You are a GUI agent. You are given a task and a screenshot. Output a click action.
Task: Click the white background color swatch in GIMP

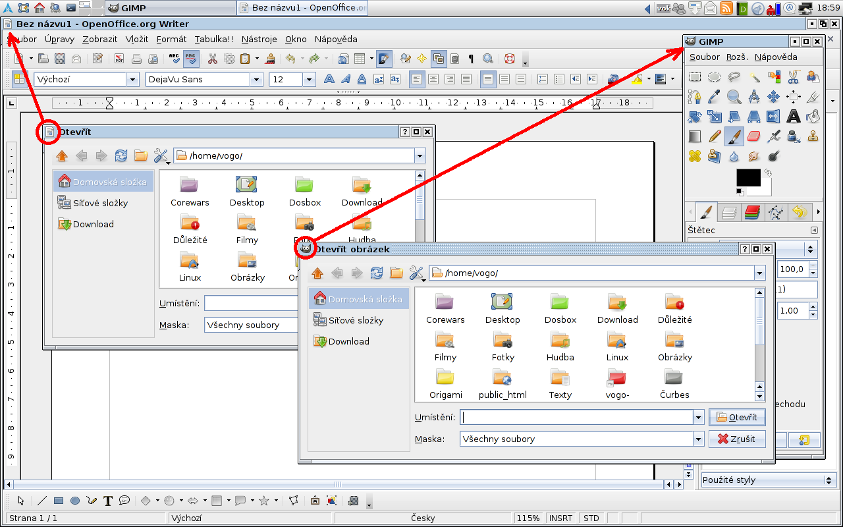[767, 190]
